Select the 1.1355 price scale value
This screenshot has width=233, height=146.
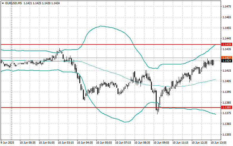[227, 135]
